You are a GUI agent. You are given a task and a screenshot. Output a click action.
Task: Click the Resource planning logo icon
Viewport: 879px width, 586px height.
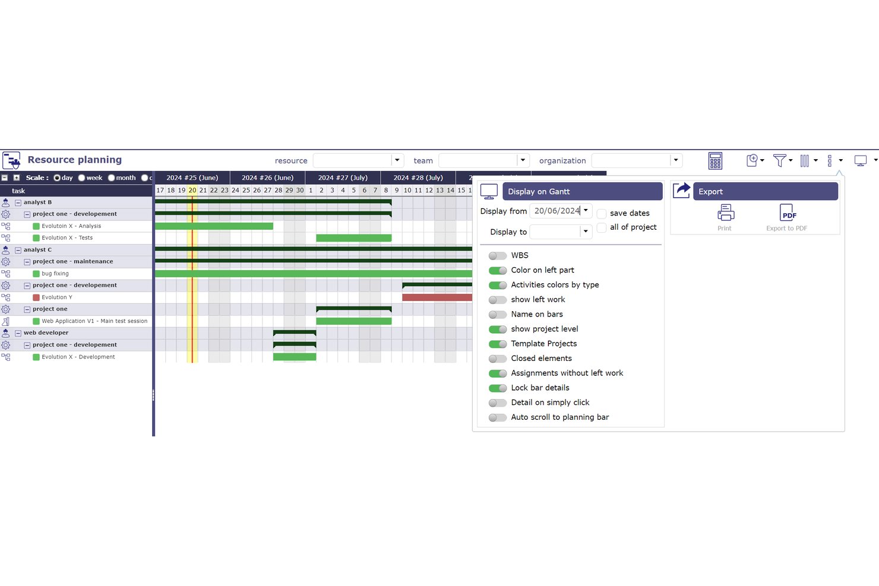(11, 160)
